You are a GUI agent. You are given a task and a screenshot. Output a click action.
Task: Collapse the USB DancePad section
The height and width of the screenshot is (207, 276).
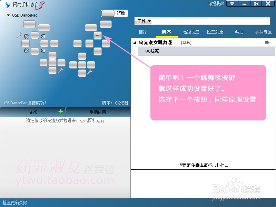(8, 15)
